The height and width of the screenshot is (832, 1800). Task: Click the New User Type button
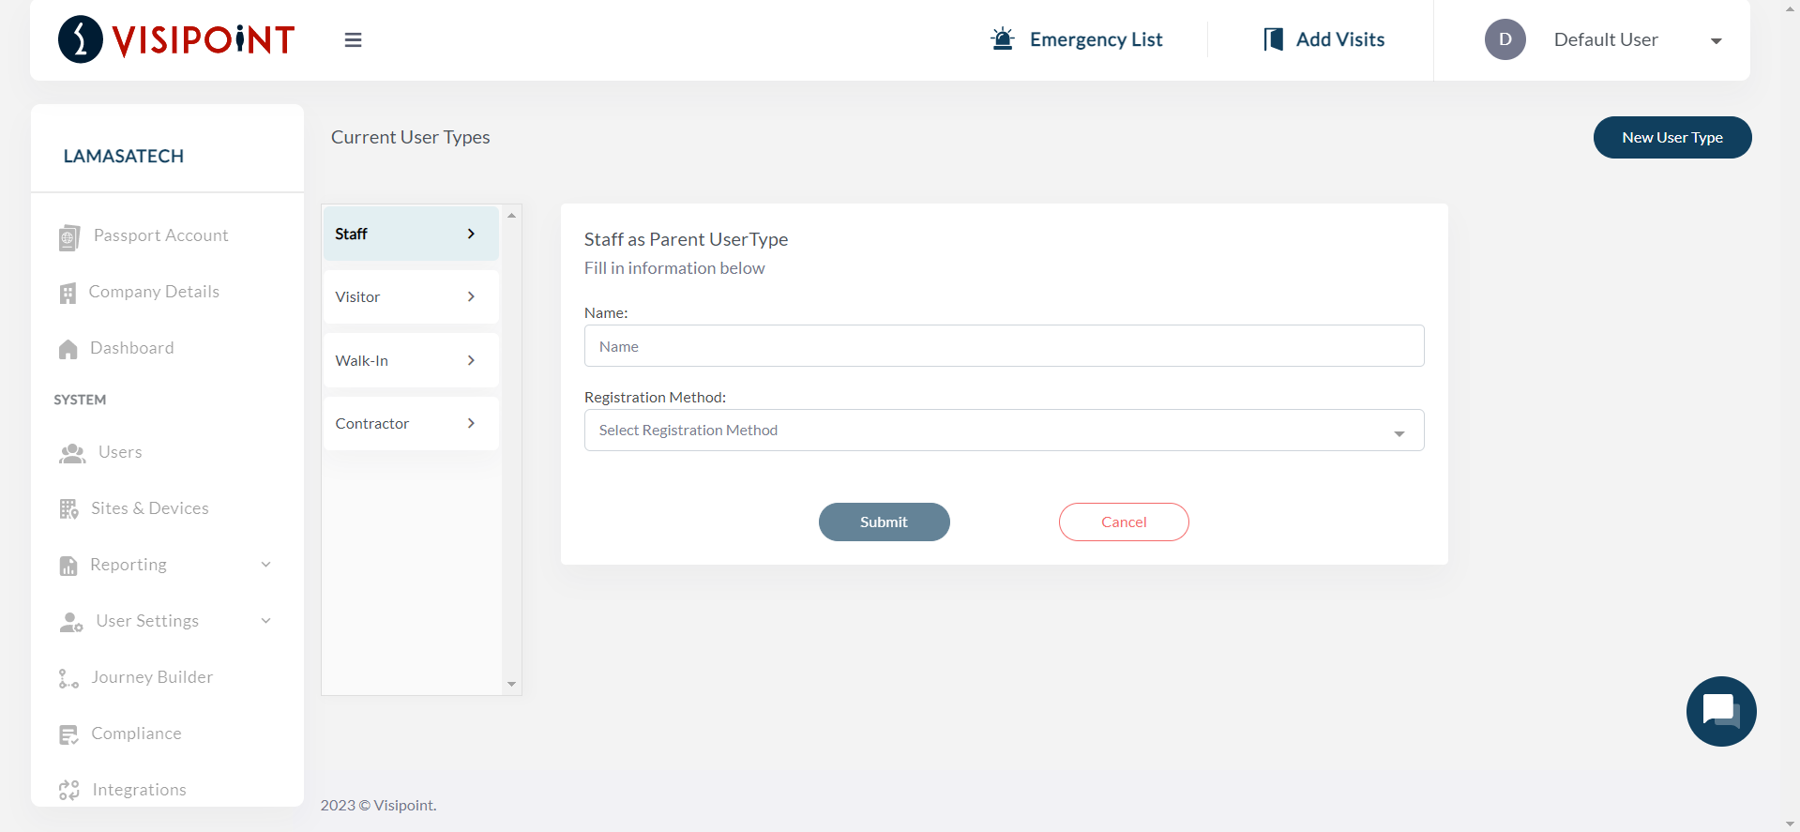pyautogui.click(x=1671, y=138)
